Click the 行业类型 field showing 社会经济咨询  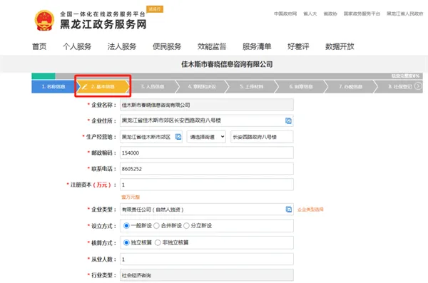[x=207, y=275]
